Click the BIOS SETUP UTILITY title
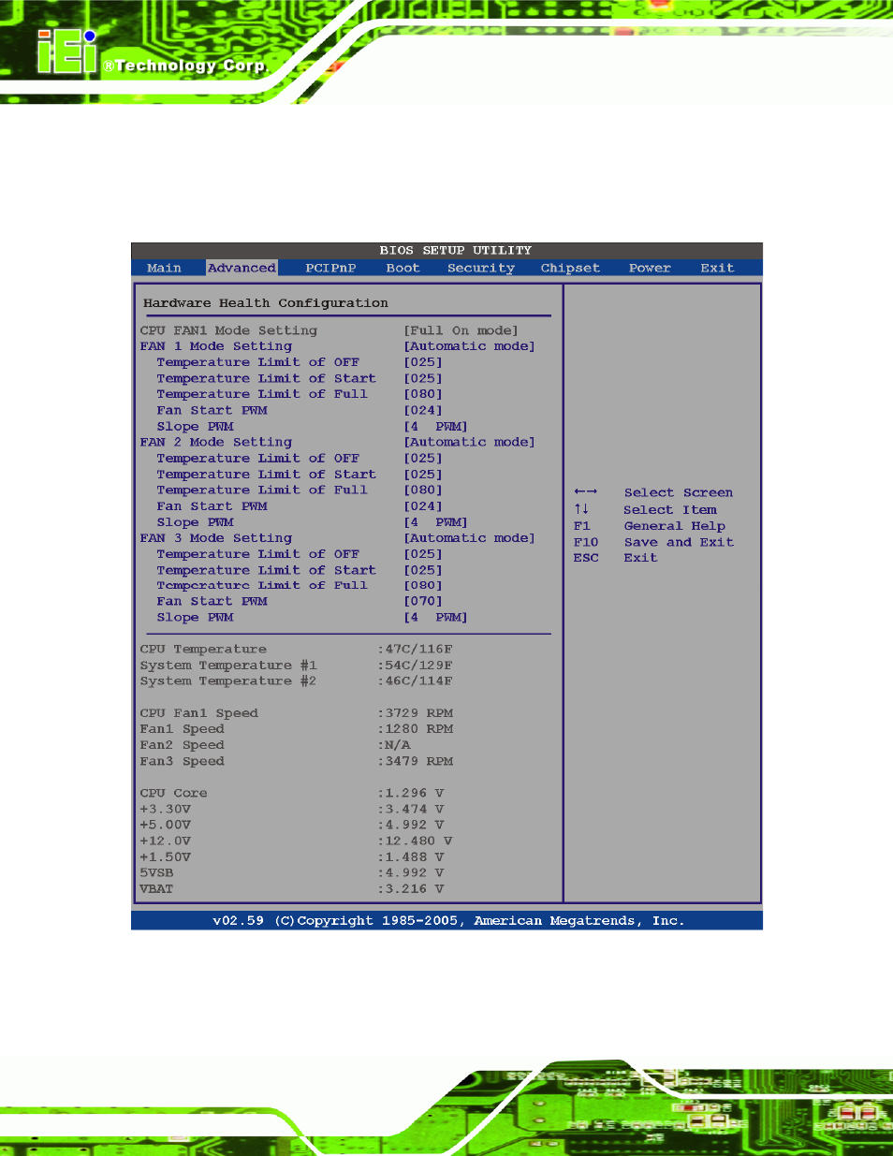Viewport: 893px width, 1156px height. coord(455,251)
